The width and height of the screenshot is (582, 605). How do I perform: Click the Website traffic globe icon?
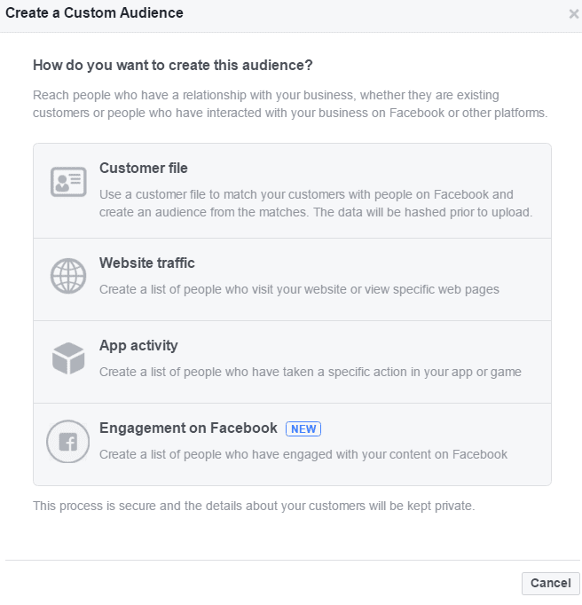pyautogui.click(x=68, y=276)
